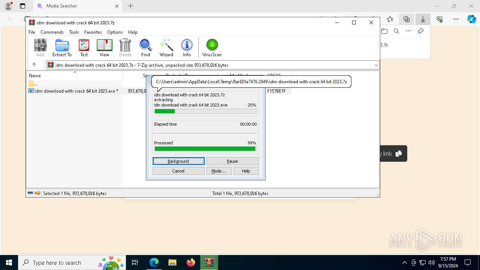Click the drive icon in WinRAR status bar
The image size is (480, 270).
pyautogui.click(x=30, y=193)
